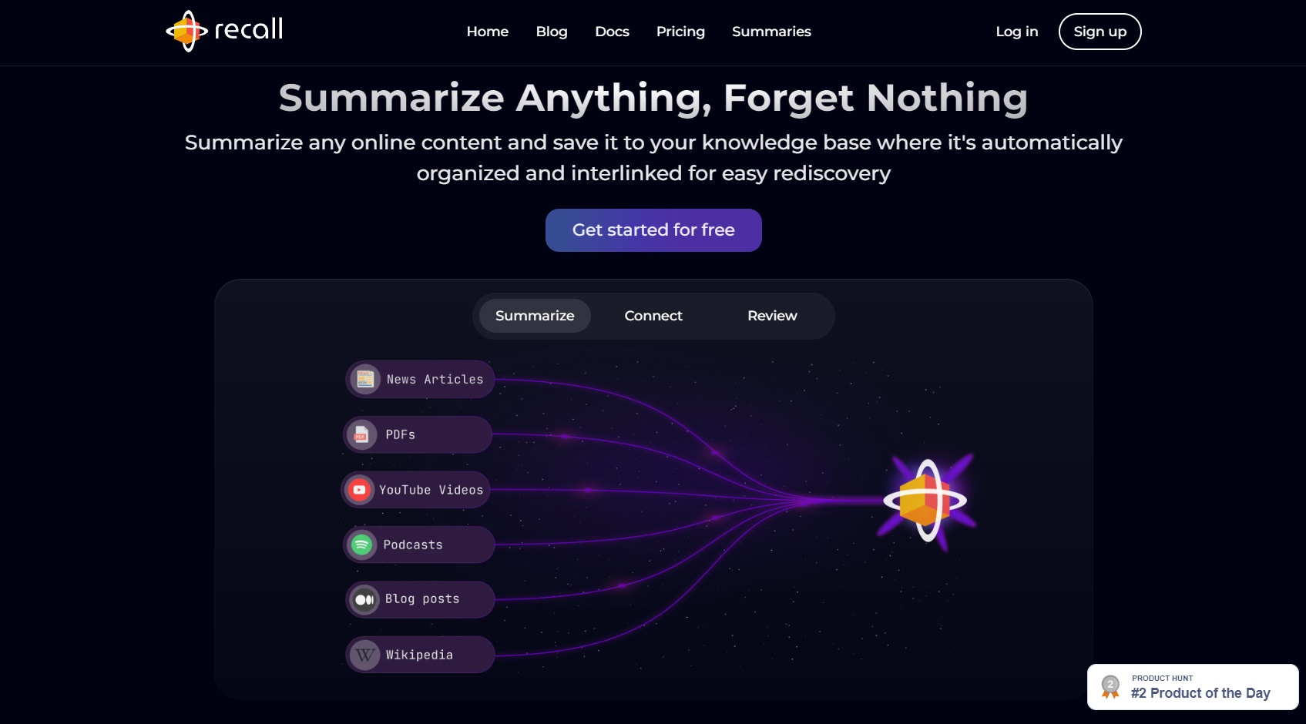Click the PDF file icon

pos(361,434)
